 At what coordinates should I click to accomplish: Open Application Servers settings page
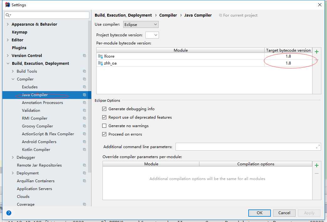click(34, 189)
